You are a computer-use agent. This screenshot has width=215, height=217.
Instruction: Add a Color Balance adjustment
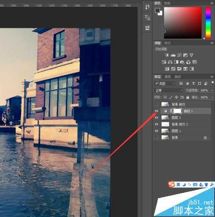click(x=170, y=62)
